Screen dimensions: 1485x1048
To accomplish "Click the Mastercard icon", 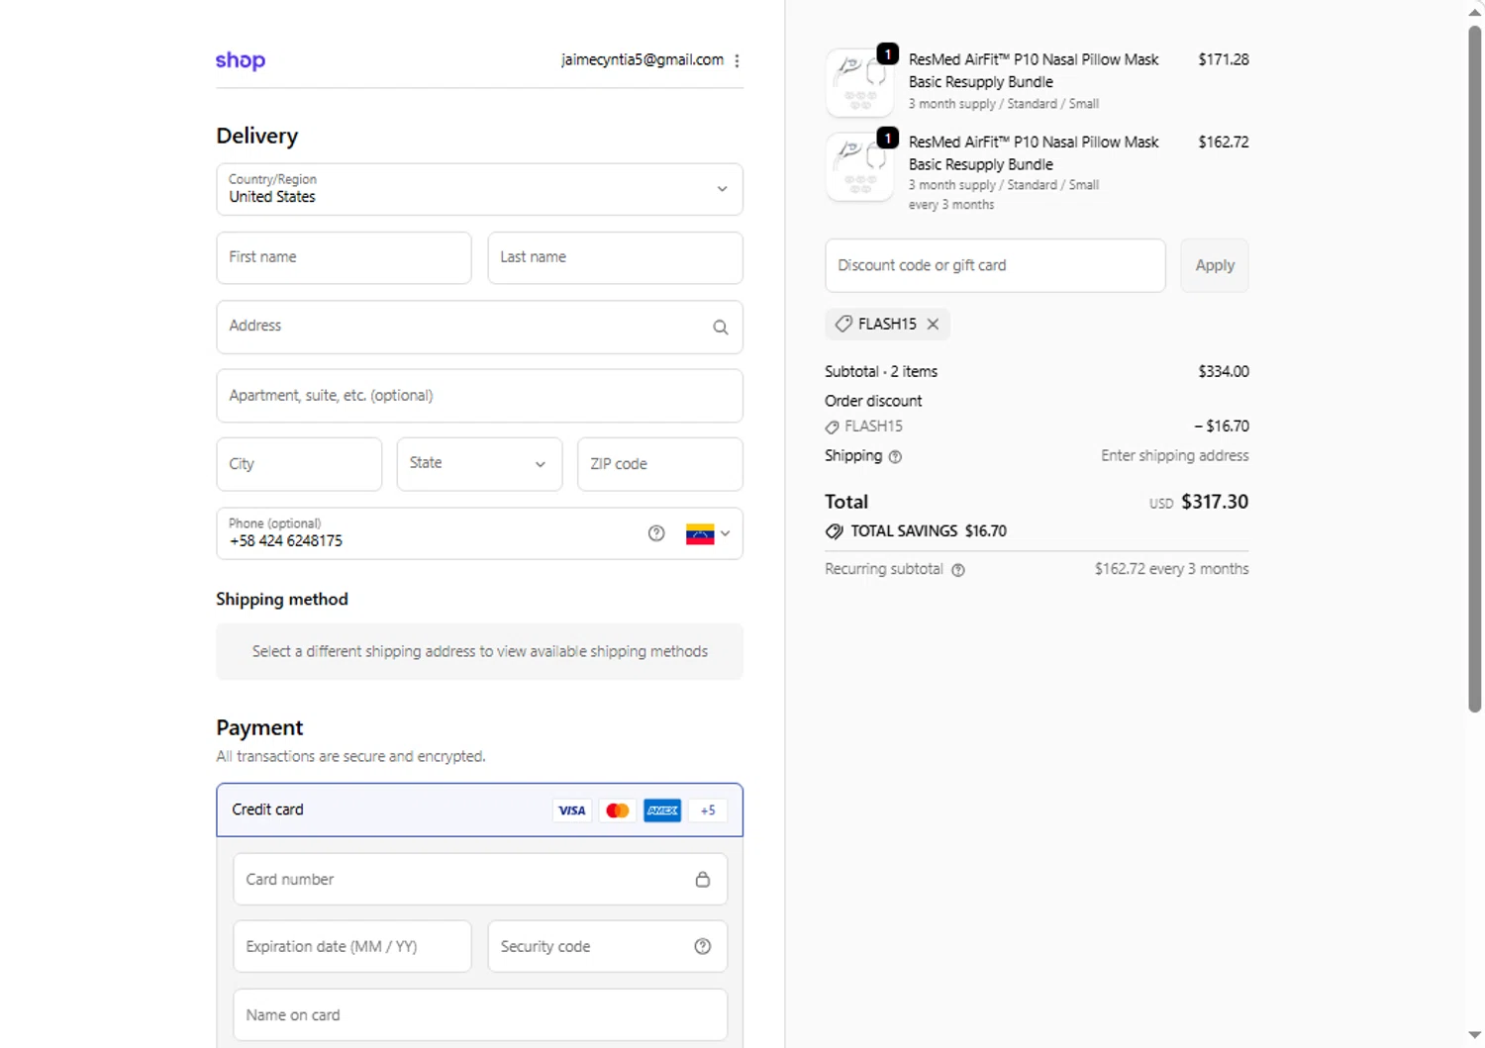I will [618, 810].
